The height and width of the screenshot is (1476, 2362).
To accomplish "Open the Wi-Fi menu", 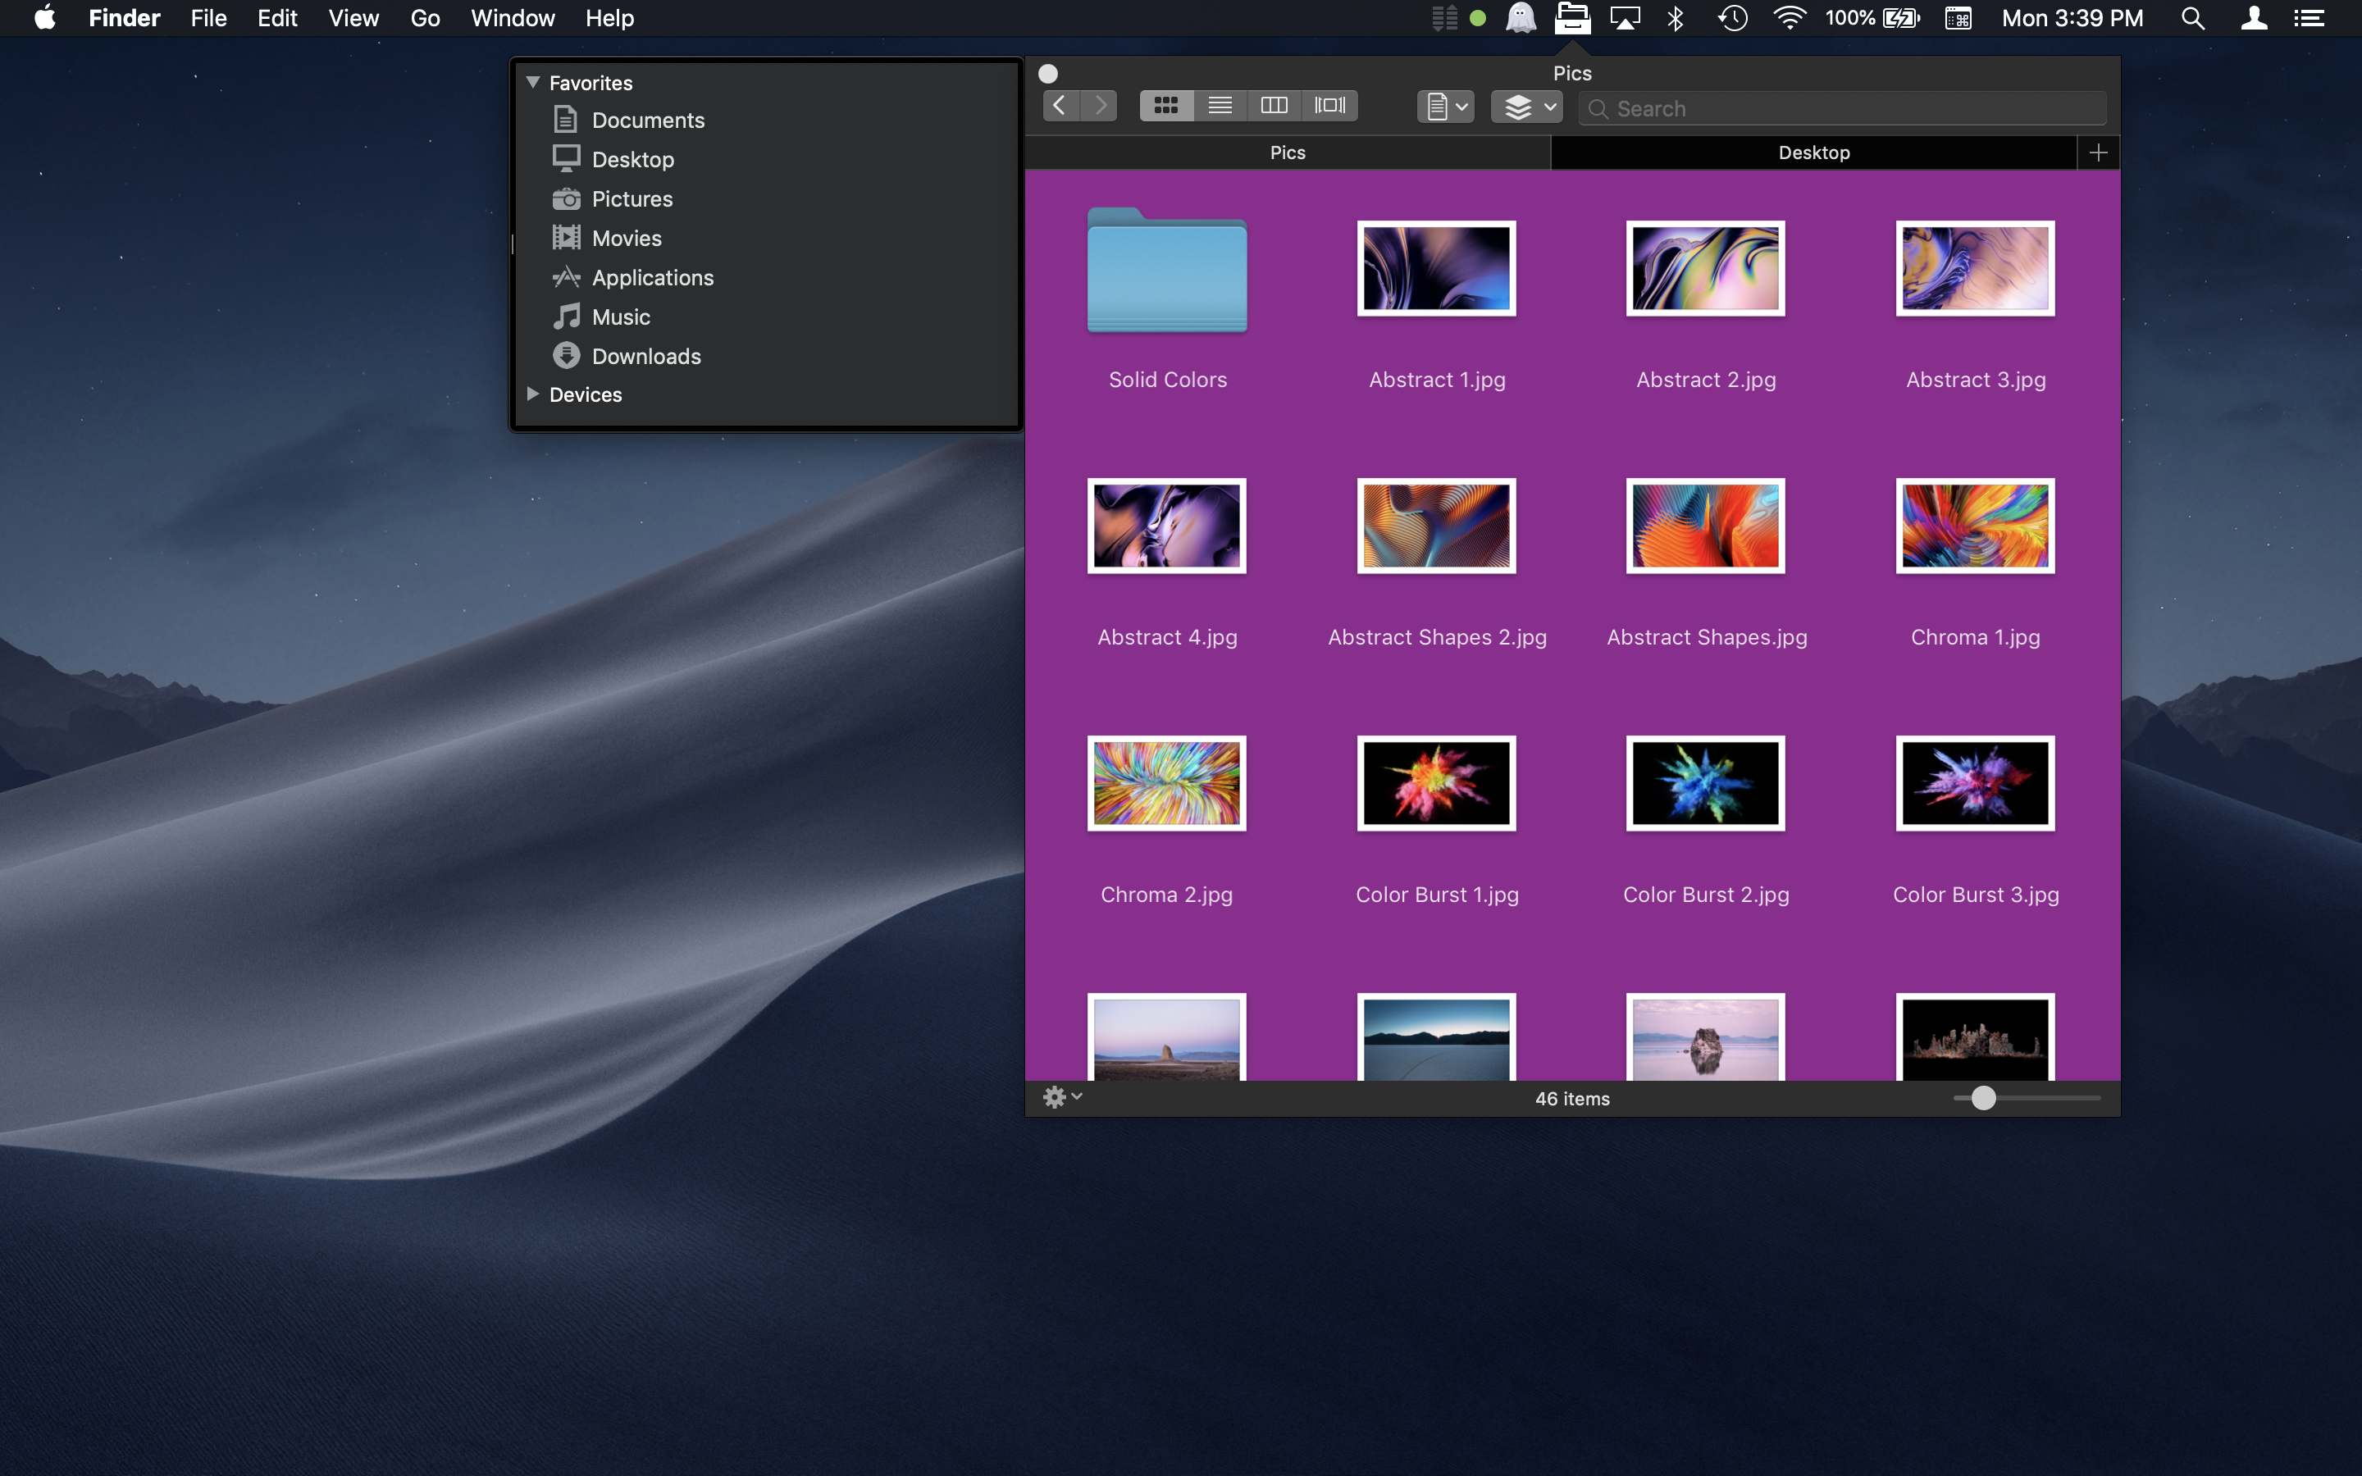I will coord(1789,17).
